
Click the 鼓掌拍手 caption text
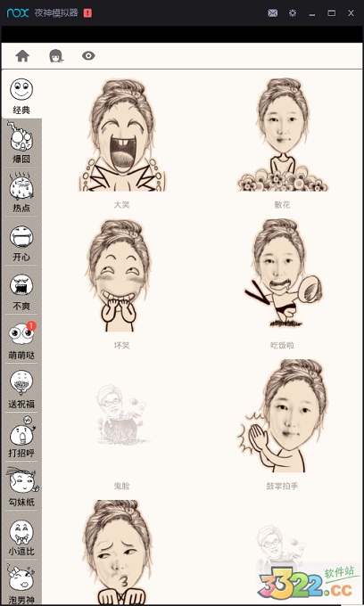[x=282, y=486]
